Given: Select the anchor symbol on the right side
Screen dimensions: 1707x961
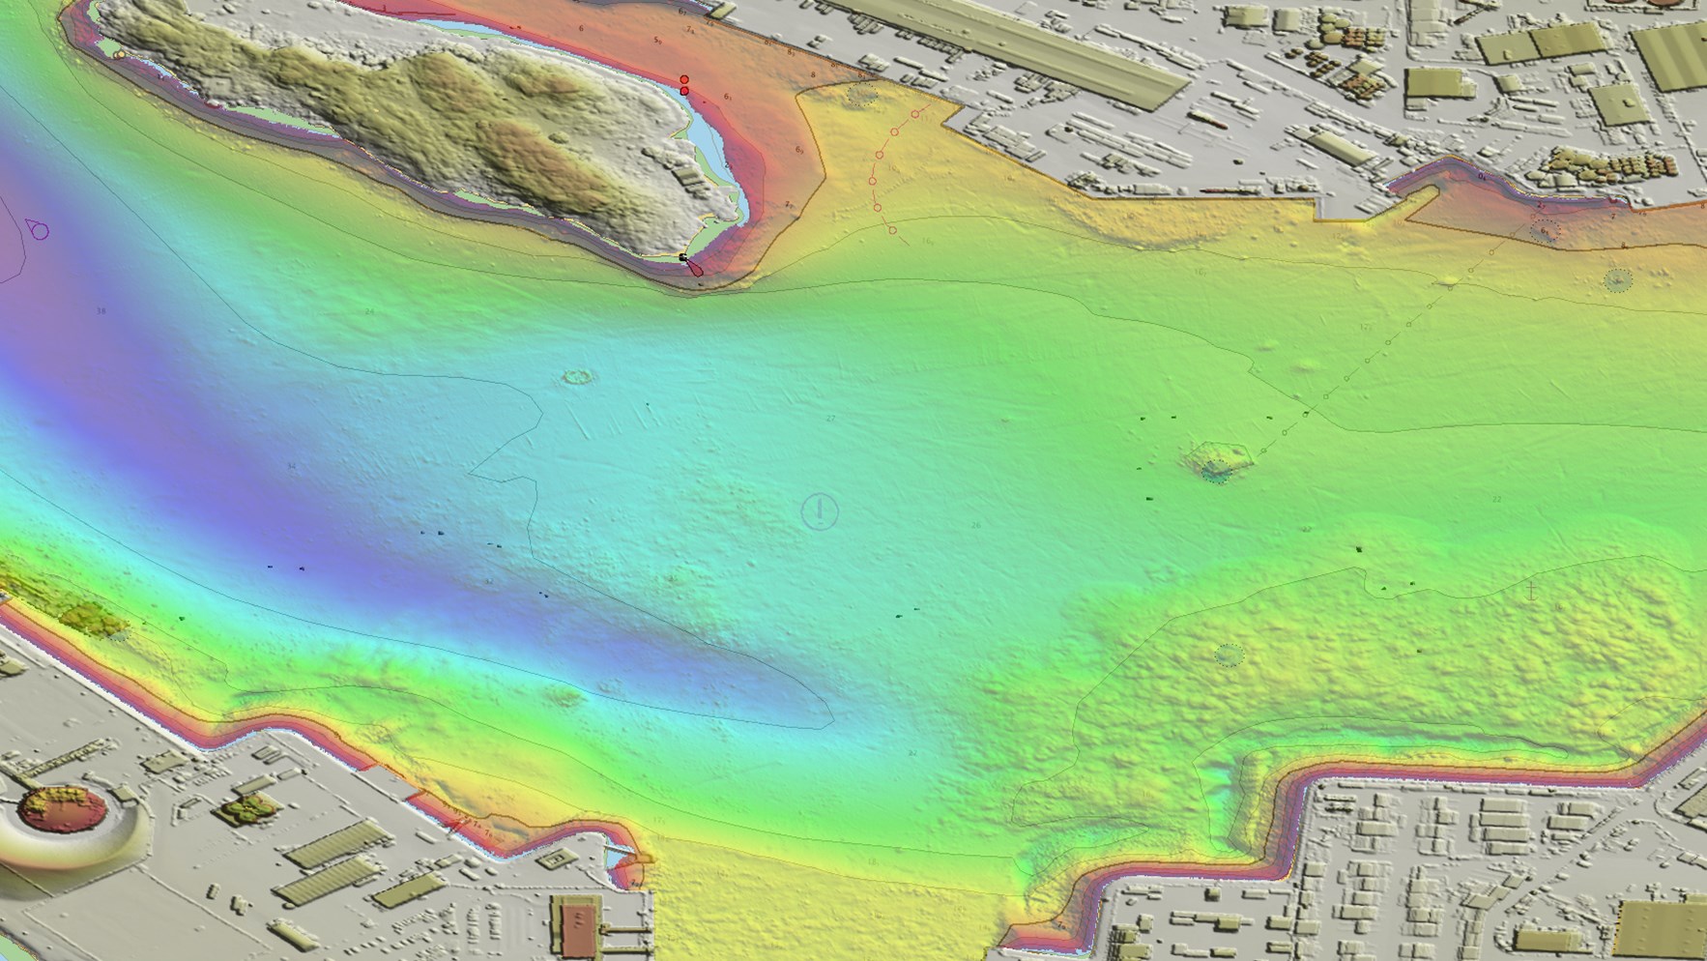Looking at the screenshot, I should [1531, 592].
